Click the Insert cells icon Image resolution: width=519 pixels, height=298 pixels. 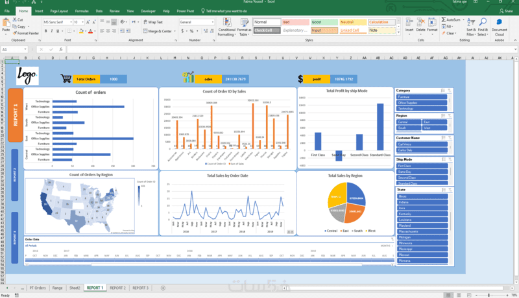coord(409,23)
